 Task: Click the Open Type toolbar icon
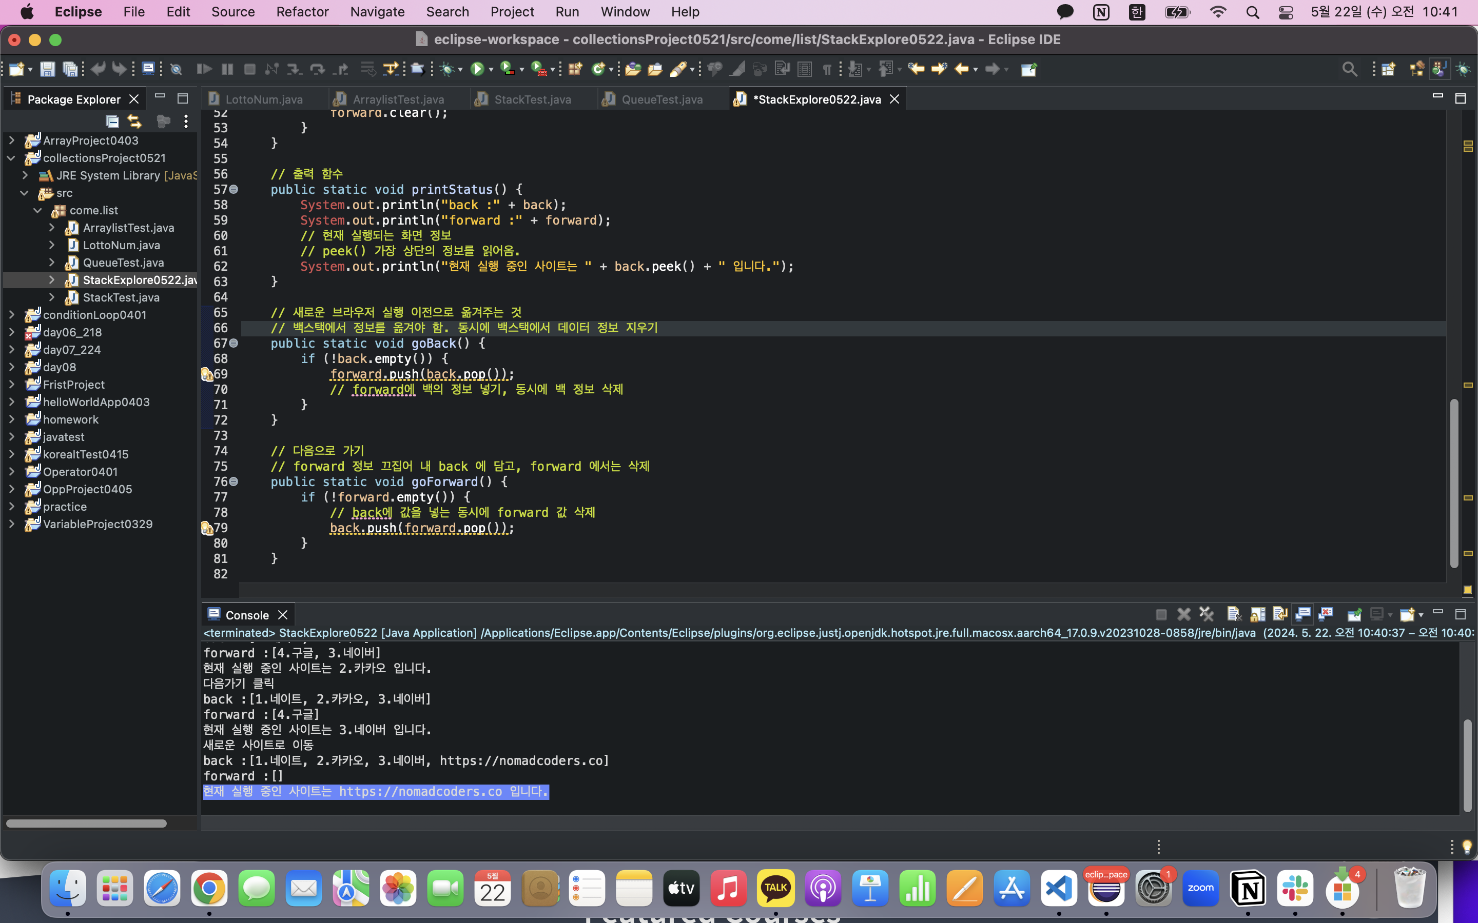point(632,69)
